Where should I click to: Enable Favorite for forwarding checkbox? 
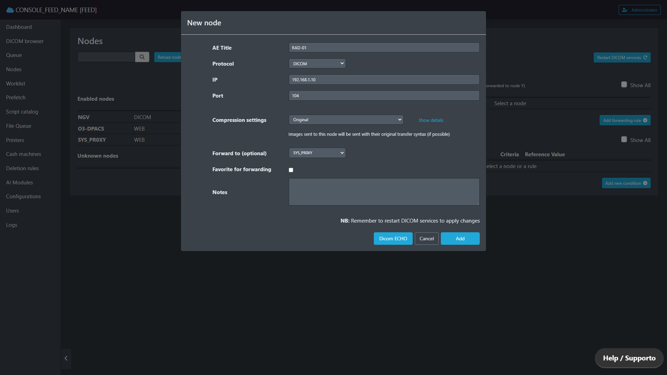291,170
